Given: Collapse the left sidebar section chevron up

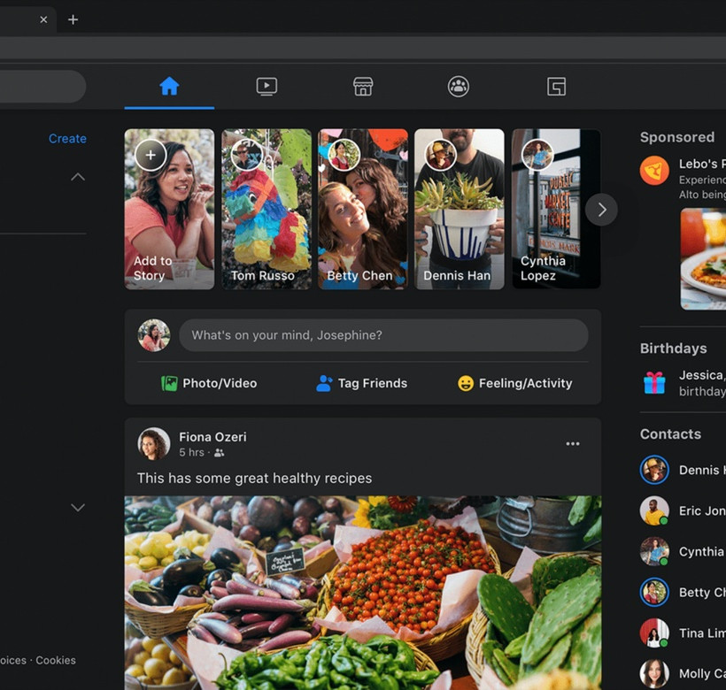Looking at the screenshot, I should 78,177.
